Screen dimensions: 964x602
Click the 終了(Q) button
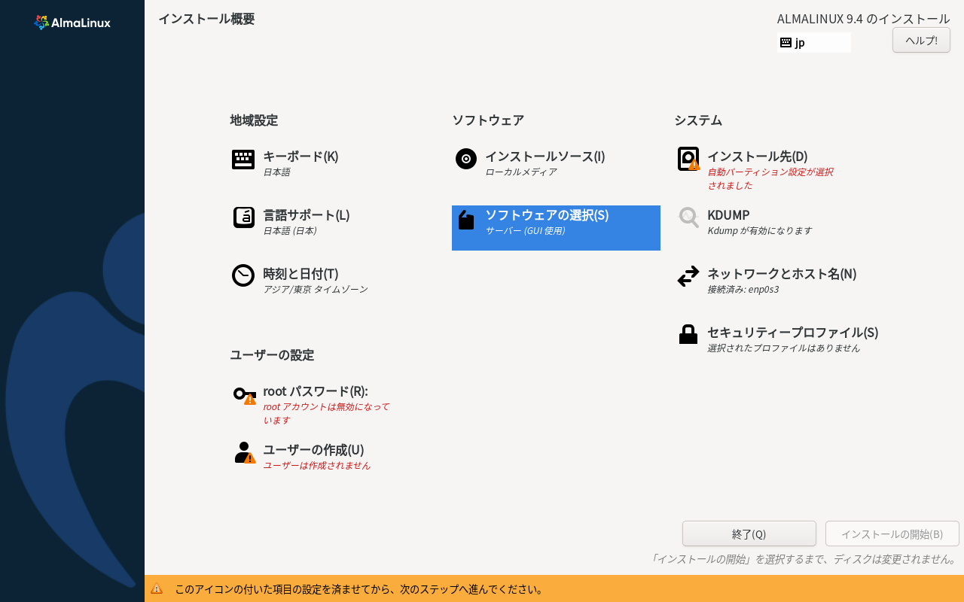(x=749, y=534)
